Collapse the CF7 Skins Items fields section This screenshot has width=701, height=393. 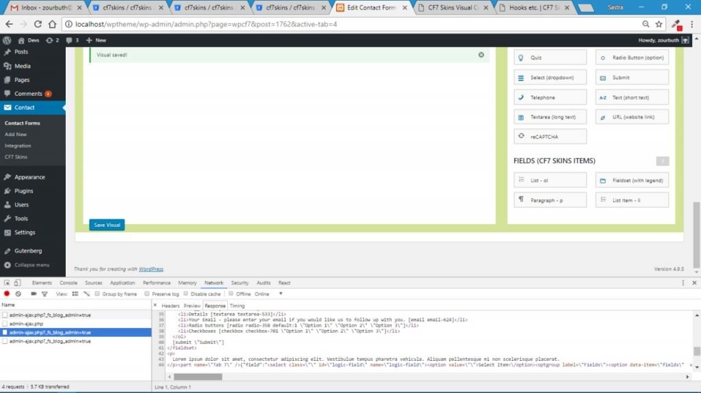point(661,161)
